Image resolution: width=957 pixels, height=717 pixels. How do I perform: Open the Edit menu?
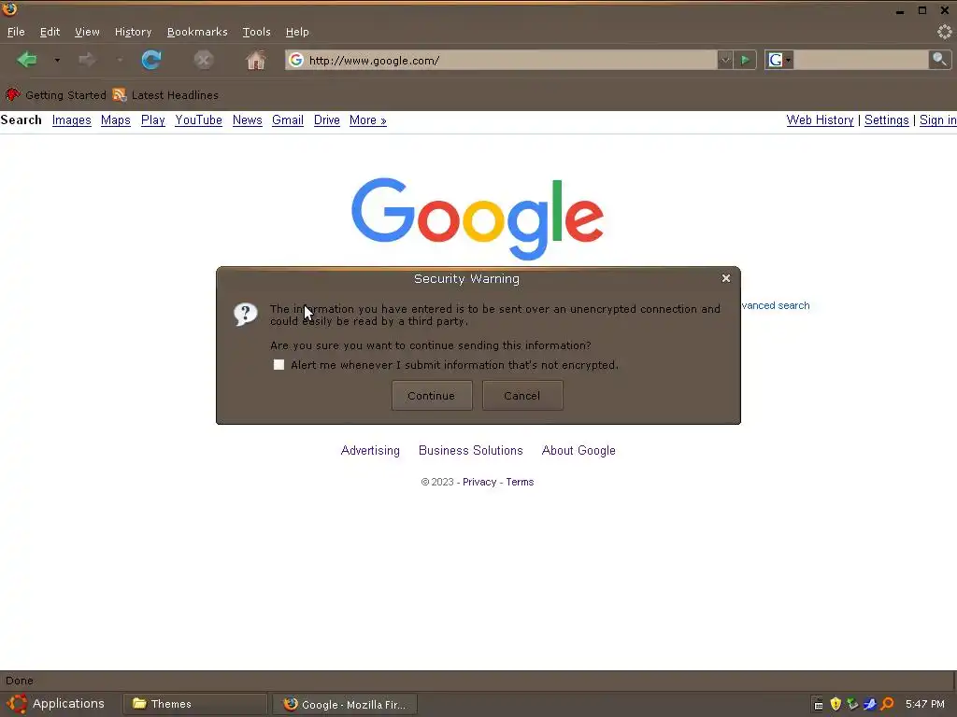tap(50, 32)
